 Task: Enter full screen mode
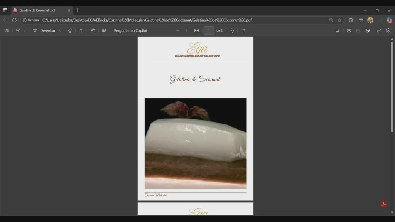coord(379,30)
